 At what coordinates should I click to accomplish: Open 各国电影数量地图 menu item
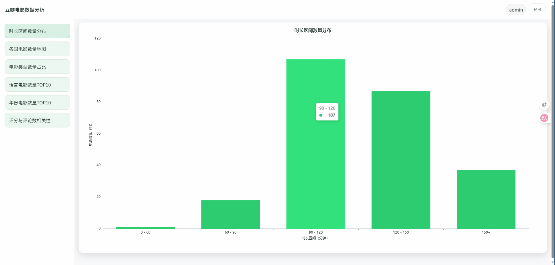coord(37,49)
